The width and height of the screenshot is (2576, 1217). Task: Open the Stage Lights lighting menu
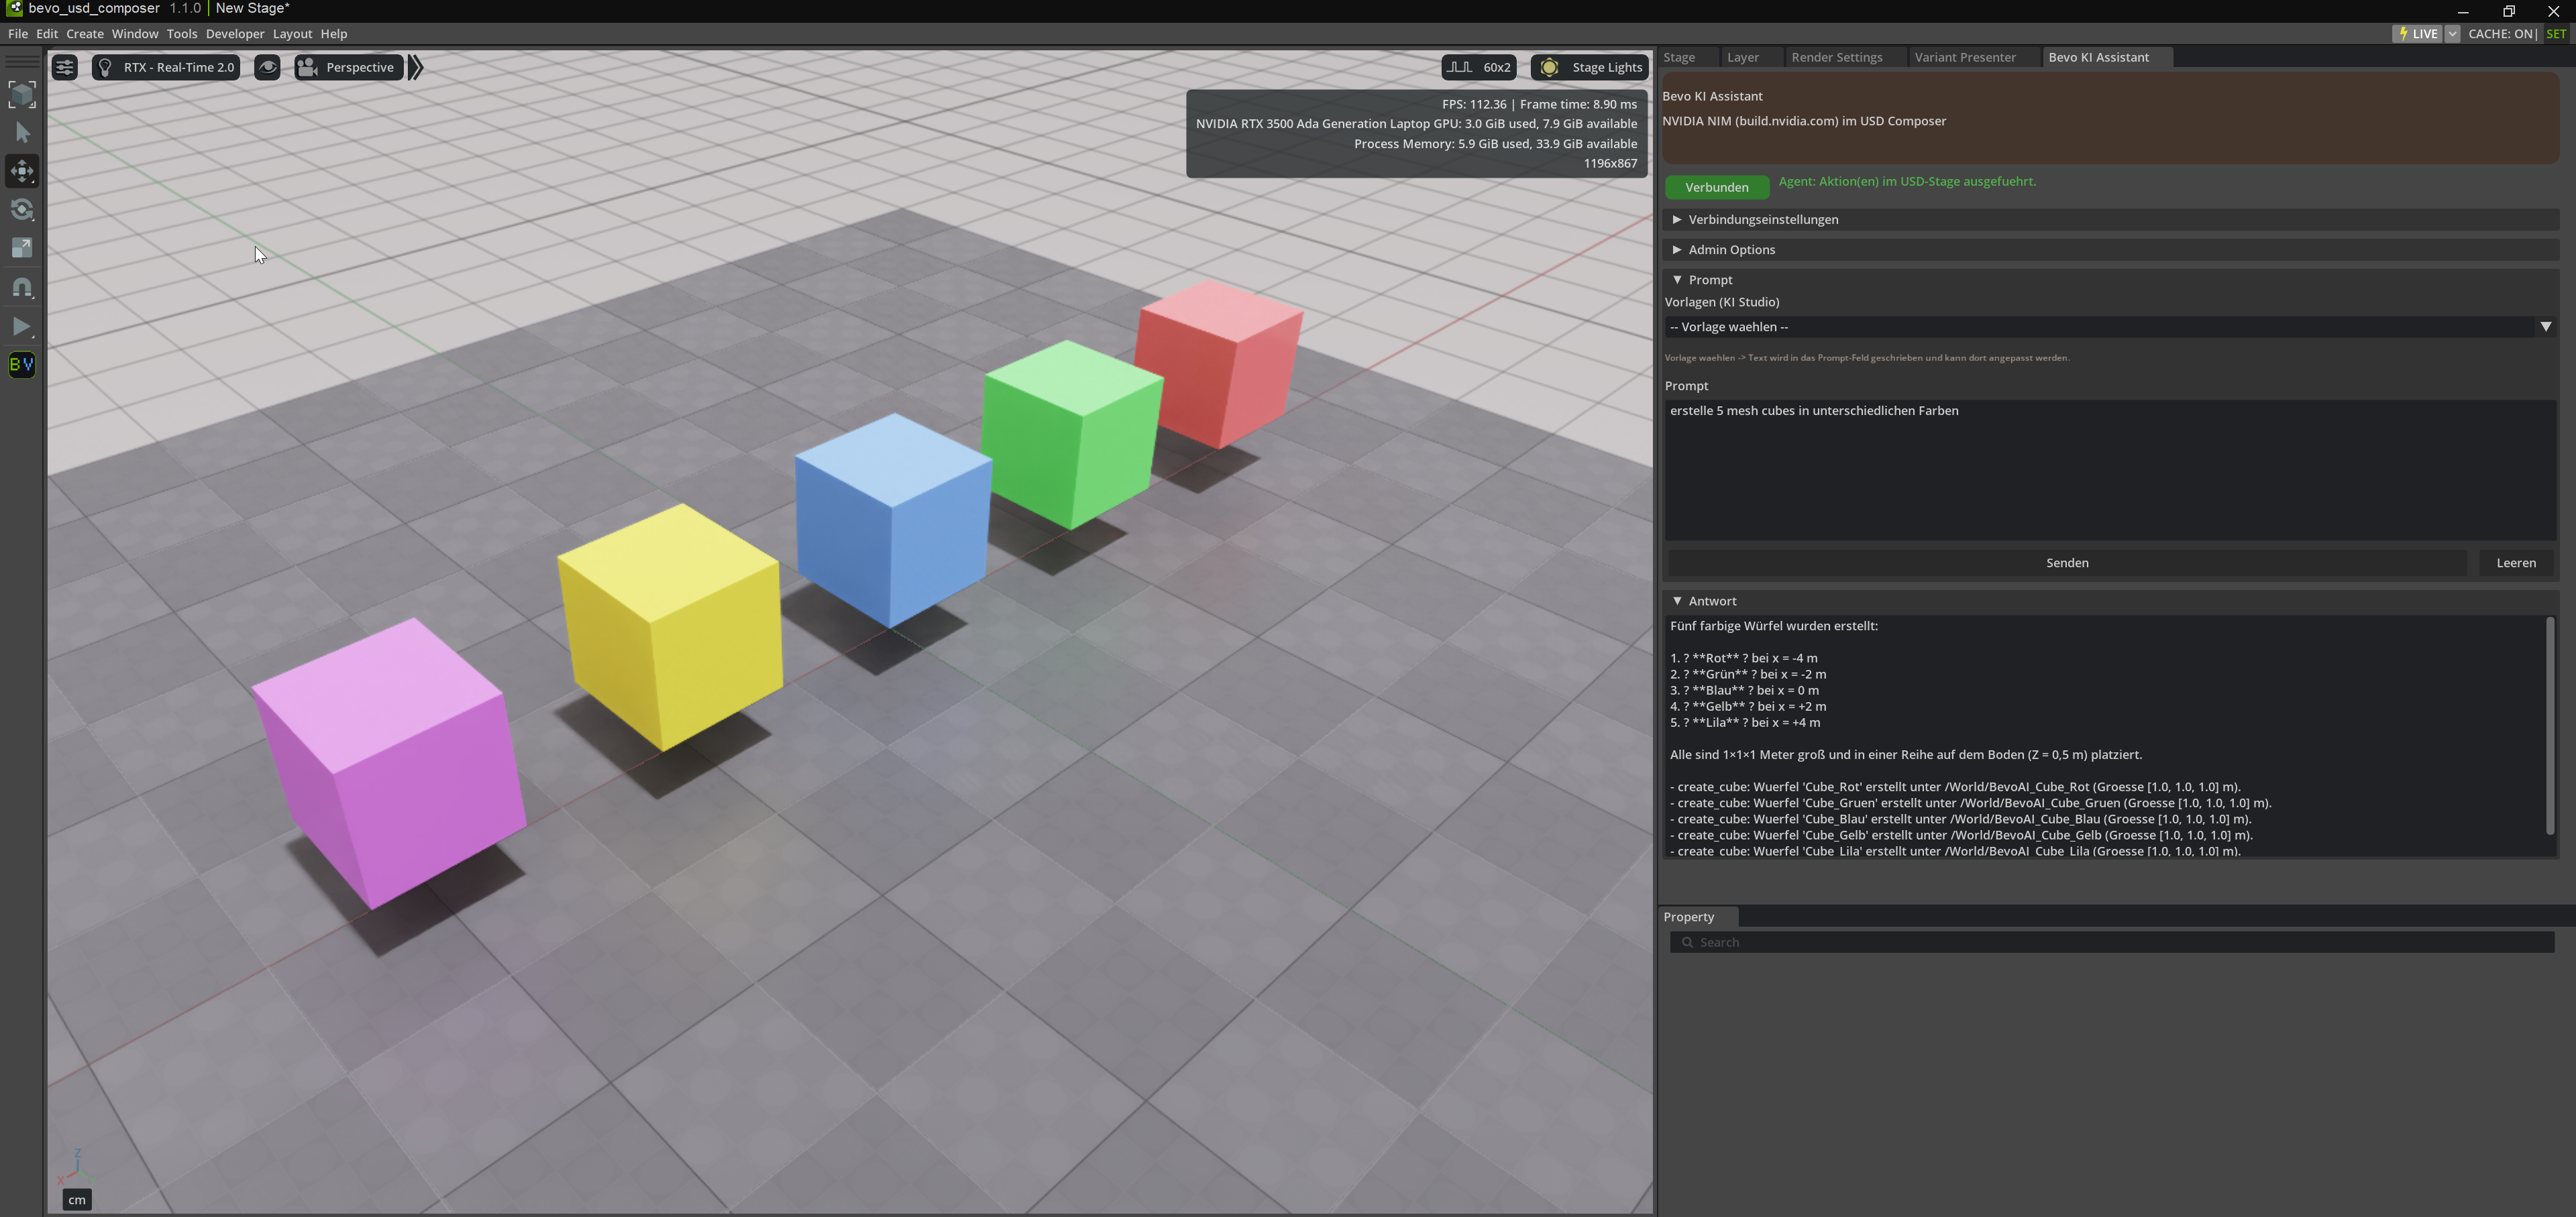pos(1589,67)
